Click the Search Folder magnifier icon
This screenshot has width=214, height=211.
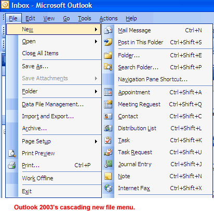tap(108, 67)
